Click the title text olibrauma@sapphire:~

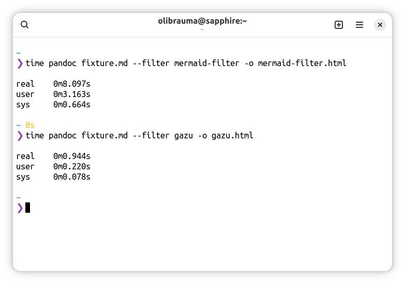pyautogui.click(x=202, y=21)
